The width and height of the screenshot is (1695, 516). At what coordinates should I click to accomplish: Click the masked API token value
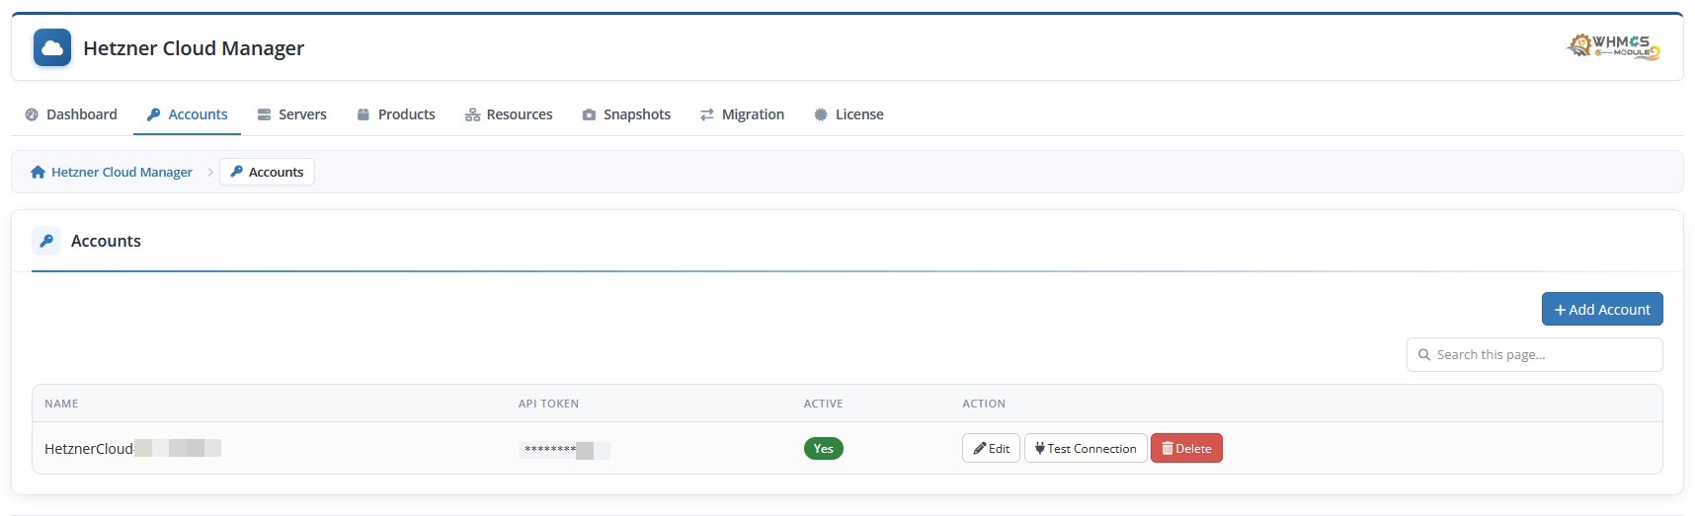point(564,450)
